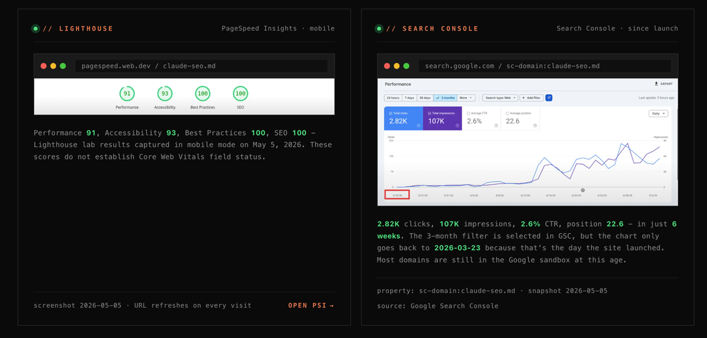Click the green status dot beside LIGHTHOUSE

point(36,29)
